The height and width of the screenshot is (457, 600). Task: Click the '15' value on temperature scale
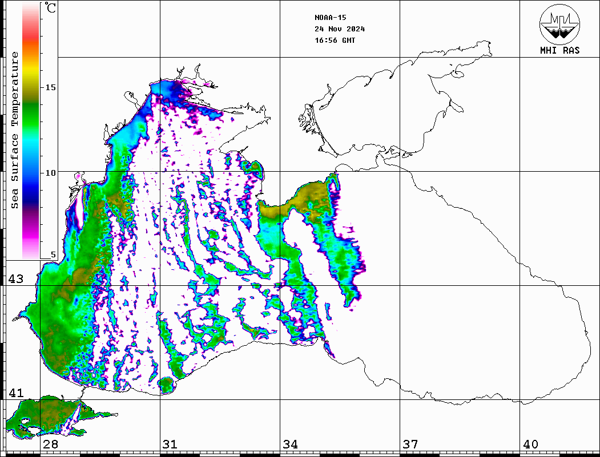point(50,87)
